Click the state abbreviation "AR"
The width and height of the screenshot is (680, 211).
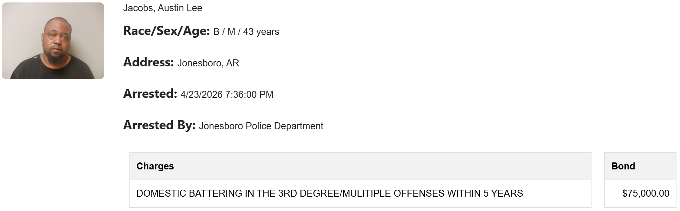click(x=233, y=63)
